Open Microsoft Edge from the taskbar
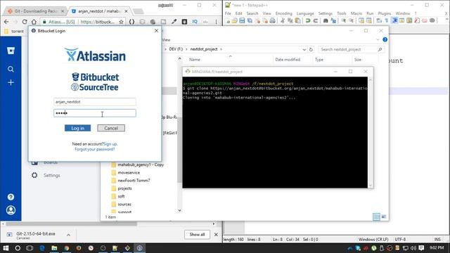 42,248
